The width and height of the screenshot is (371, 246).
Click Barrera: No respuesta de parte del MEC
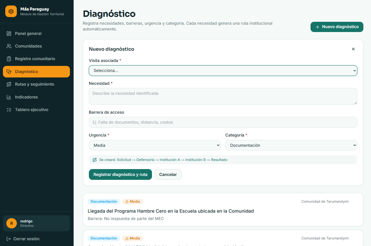pyautogui.click(x=126, y=219)
